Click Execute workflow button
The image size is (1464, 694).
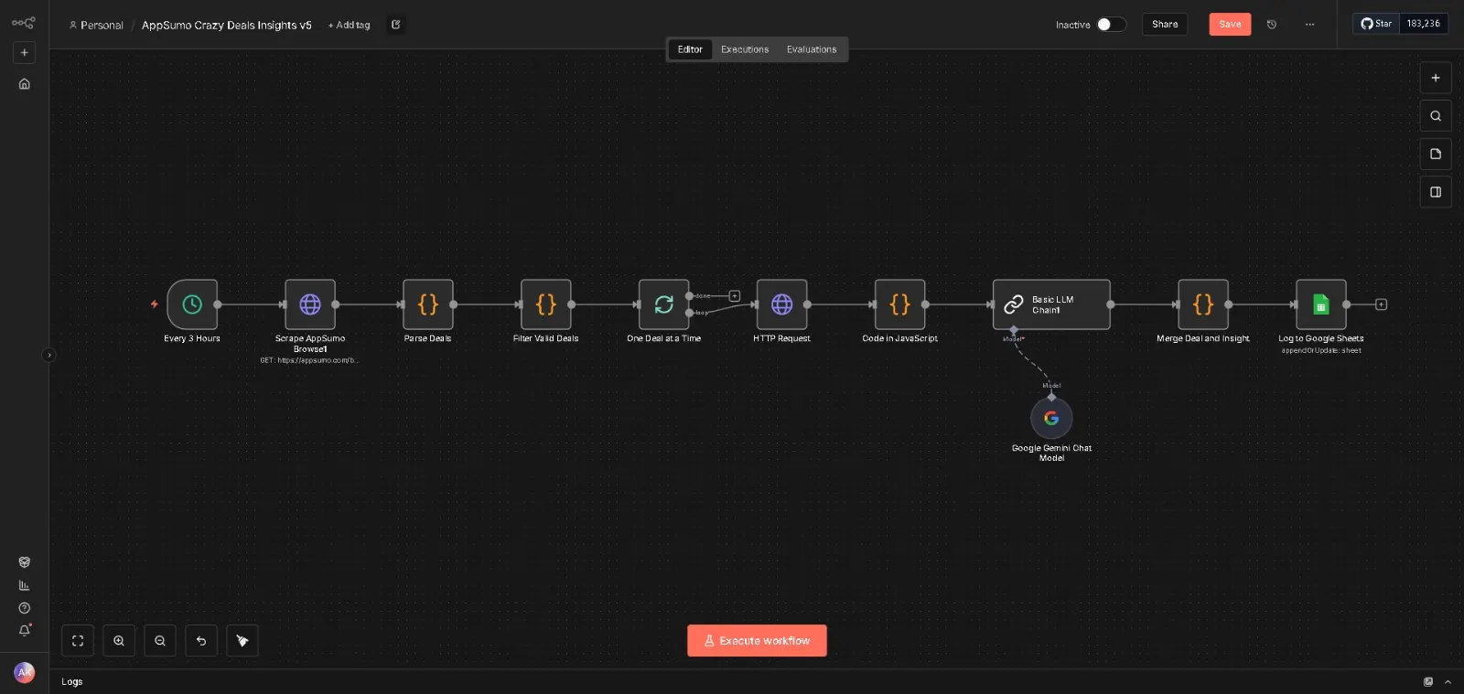(757, 641)
